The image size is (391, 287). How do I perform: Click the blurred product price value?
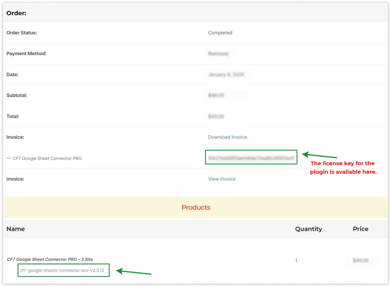tap(361, 260)
